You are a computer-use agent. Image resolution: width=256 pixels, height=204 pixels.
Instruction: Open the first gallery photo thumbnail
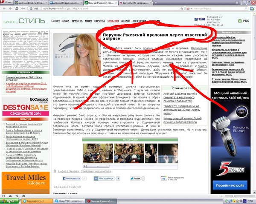coord(98,153)
